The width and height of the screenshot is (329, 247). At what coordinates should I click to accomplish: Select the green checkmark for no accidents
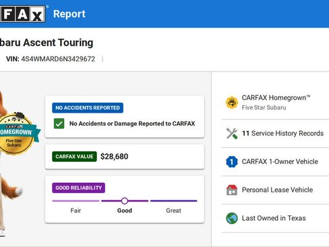coord(59,123)
